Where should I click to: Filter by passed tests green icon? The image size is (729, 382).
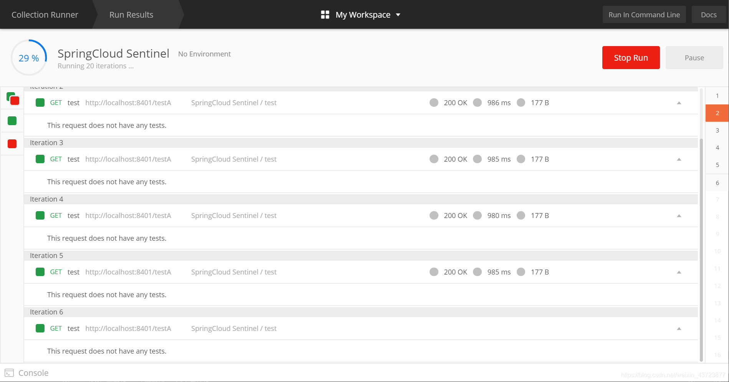click(12, 121)
